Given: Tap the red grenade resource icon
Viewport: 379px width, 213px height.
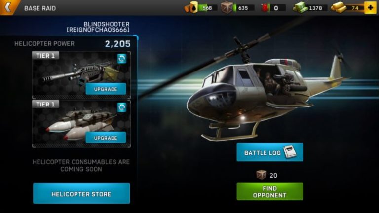Looking at the screenshot, I should pyautogui.click(x=265, y=8).
